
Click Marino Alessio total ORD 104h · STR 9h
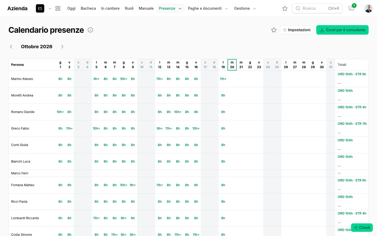(352, 74)
